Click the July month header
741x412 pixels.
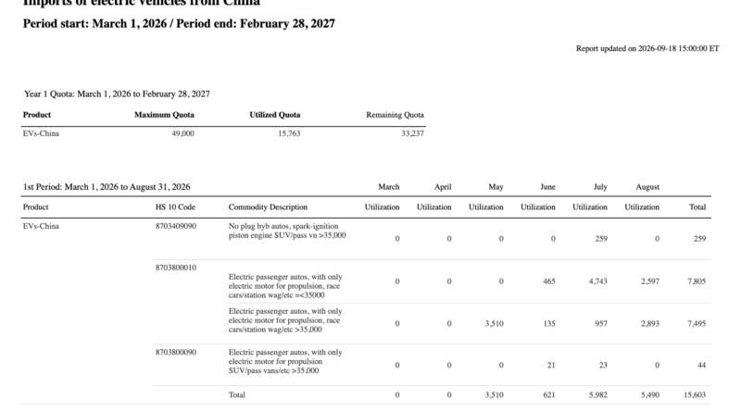point(600,187)
